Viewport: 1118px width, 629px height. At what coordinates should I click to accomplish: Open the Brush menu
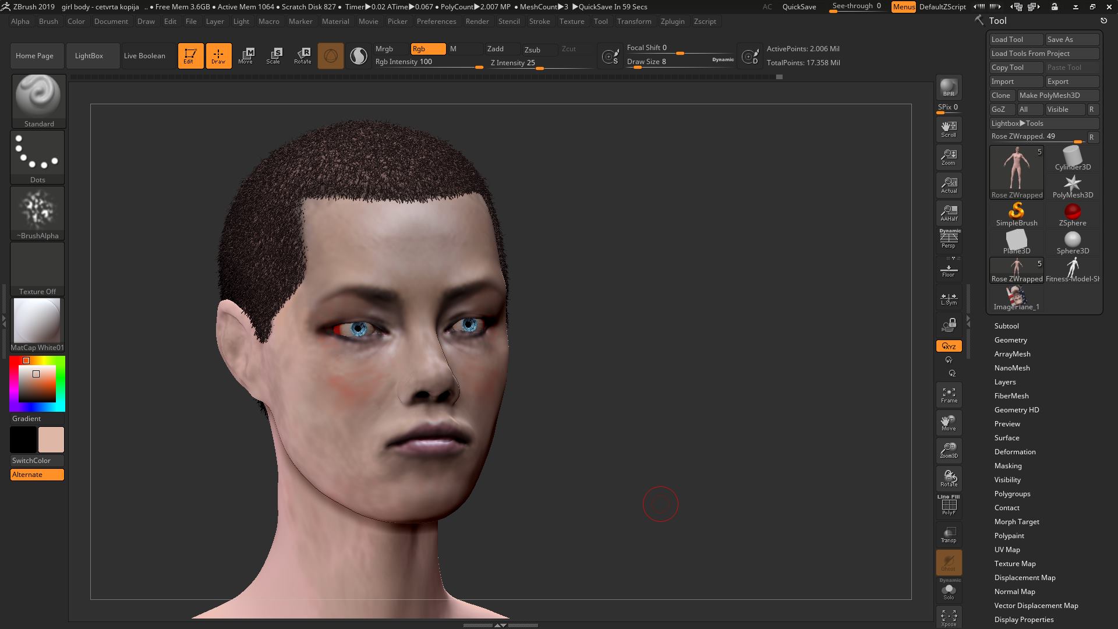click(x=48, y=22)
